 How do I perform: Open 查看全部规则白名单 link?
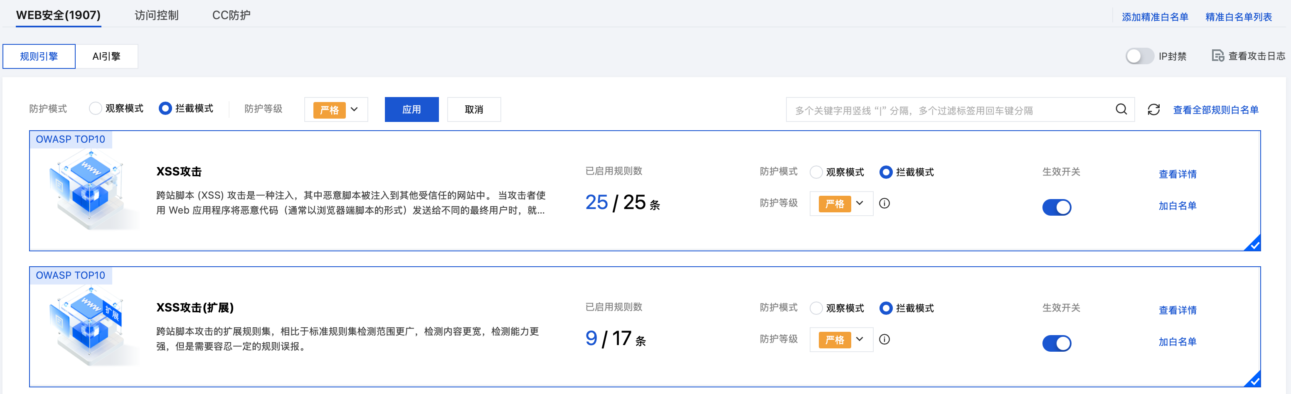pyautogui.click(x=1215, y=109)
